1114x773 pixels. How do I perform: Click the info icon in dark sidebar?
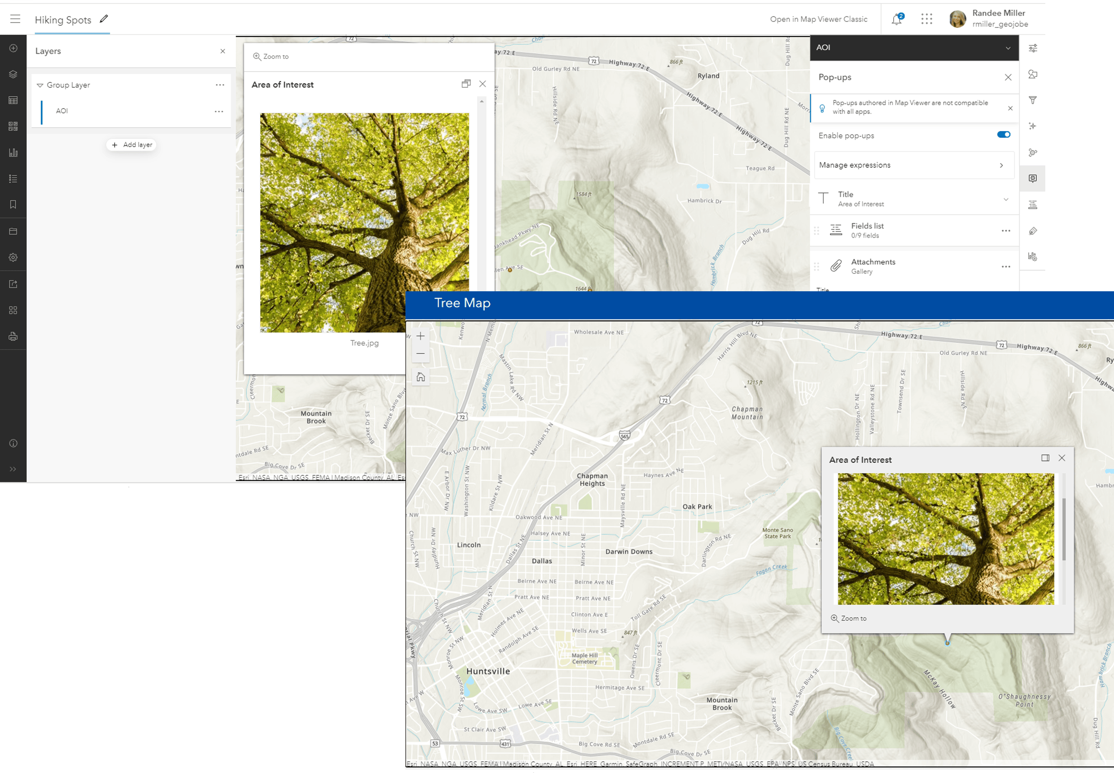[x=13, y=443]
